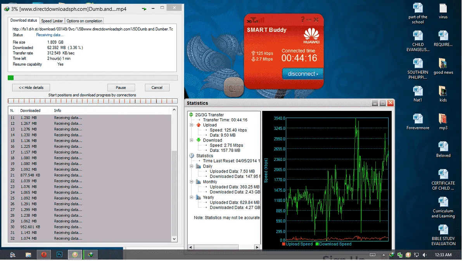Viewport: 465px width, 261px height.
Task: Click the connections list scroll down arrow
Action: click(x=174, y=239)
